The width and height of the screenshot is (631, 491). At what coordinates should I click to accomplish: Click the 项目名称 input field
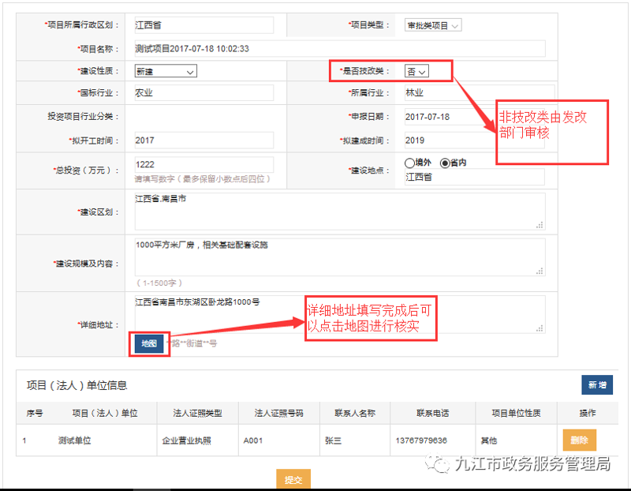340,49
